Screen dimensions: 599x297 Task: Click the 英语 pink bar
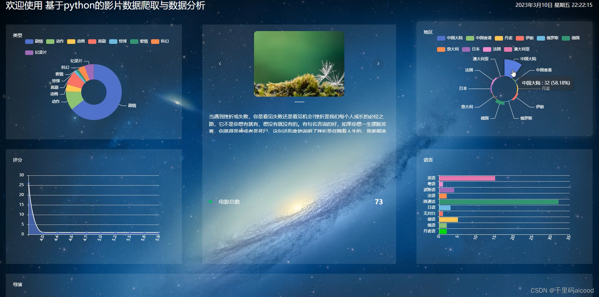(467, 178)
